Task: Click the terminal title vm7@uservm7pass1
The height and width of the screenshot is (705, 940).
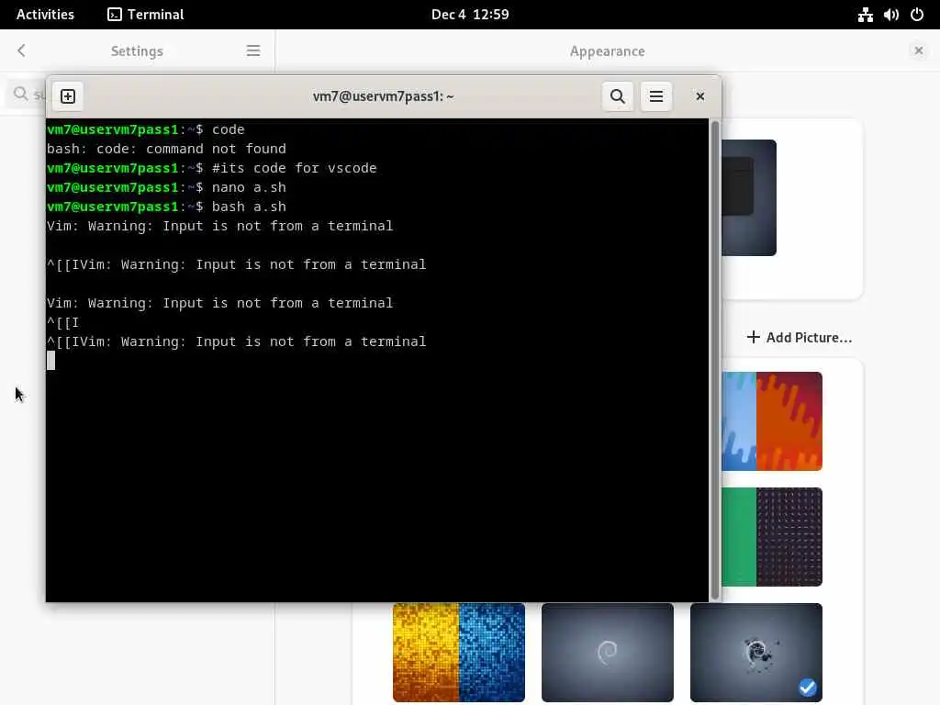Action: [x=384, y=96]
